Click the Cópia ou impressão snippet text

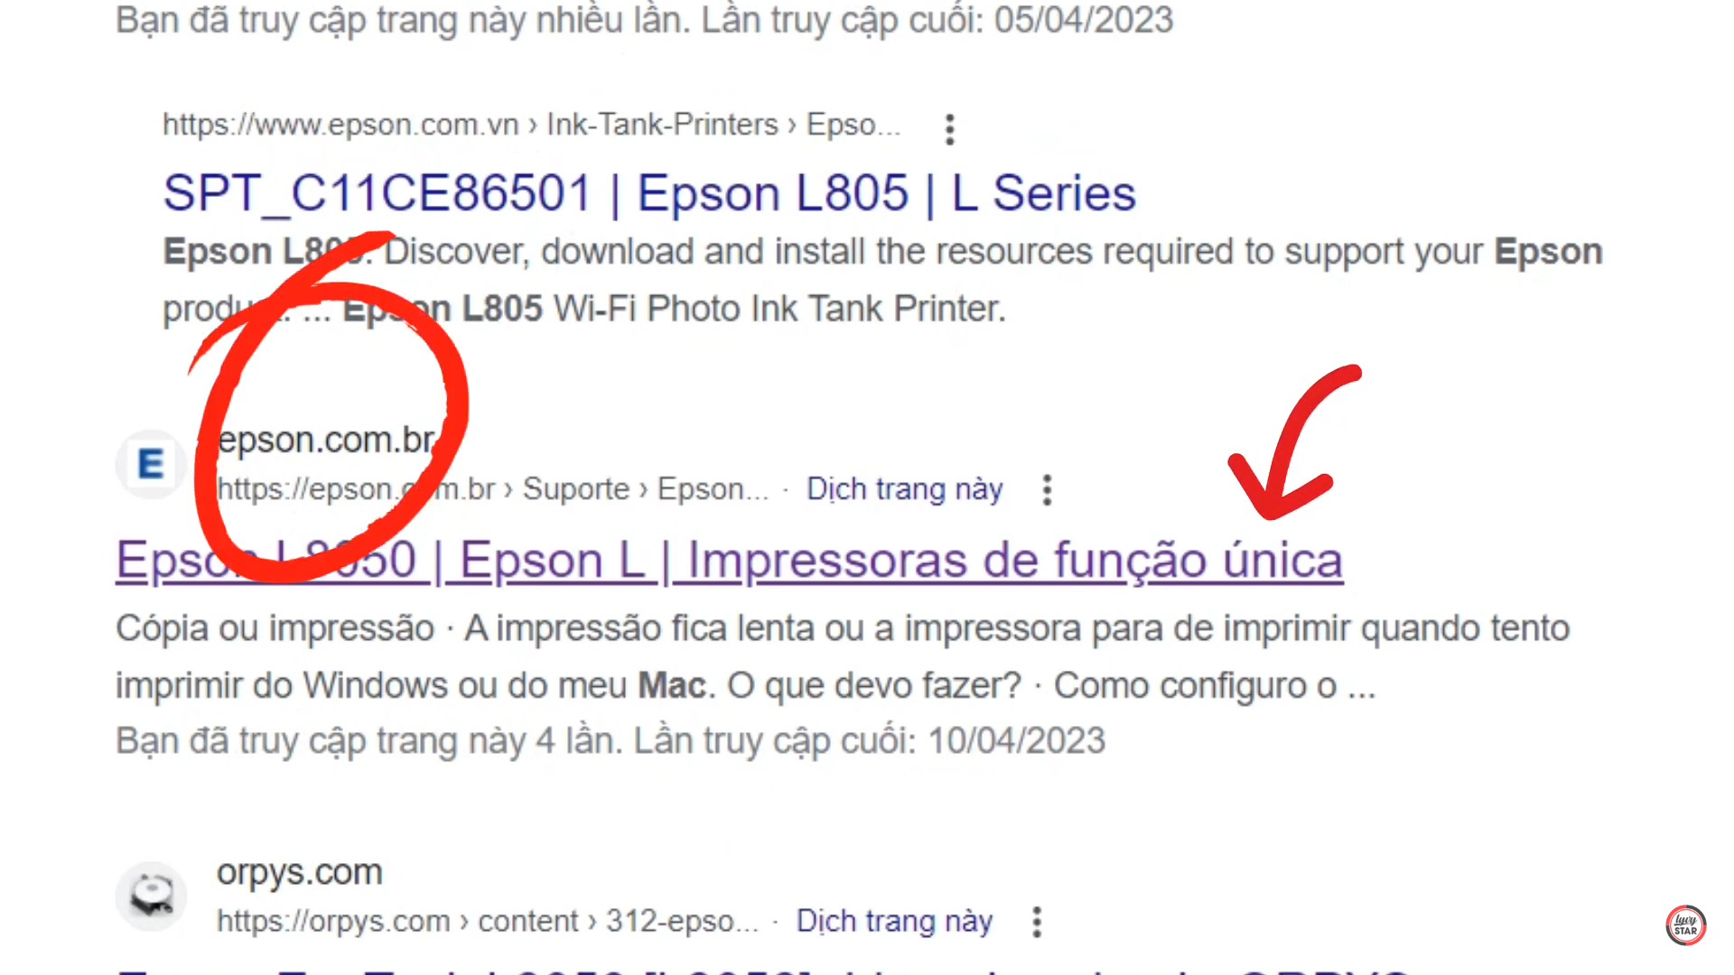tap(275, 628)
